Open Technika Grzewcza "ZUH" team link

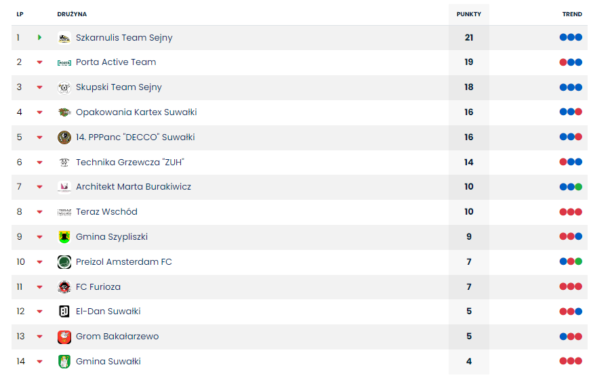(x=129, y=163)
